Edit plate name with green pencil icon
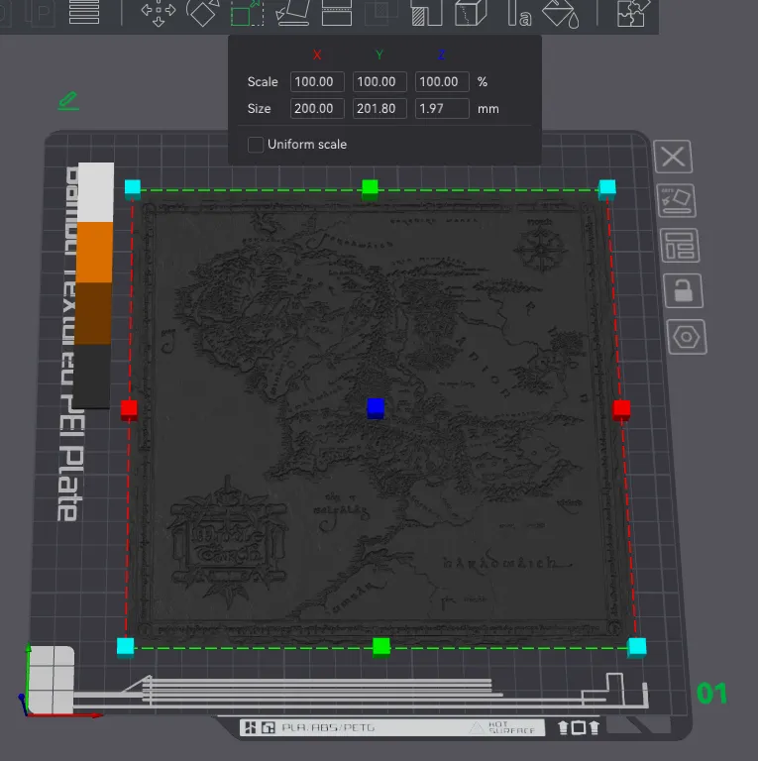 coord(68,100)
